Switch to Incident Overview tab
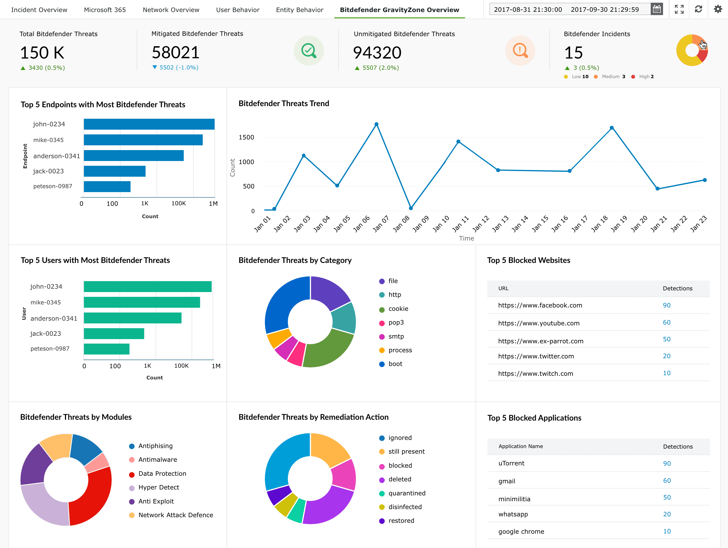Image resolution: width=728 pixels, height=548 pixels. [x=39, y=10]
